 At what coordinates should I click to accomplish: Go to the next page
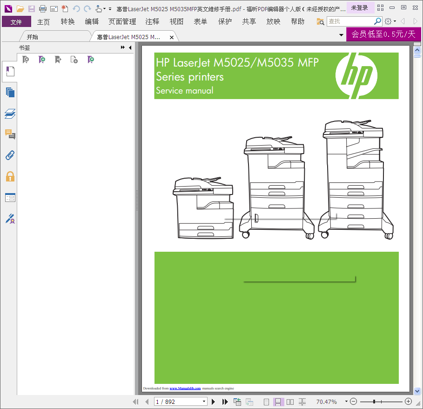[x=214, y=402]
